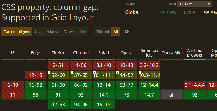Image resolution: width=217 pixels, height=111 pixels.
Task: Select the Android Browser 92 cell
Action: click(195, 95)
